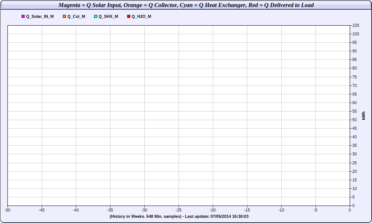Click the -25 x-axis tick label
This screenshot has width=372, height=223.
pyautogui.click(x=179, y=210)
